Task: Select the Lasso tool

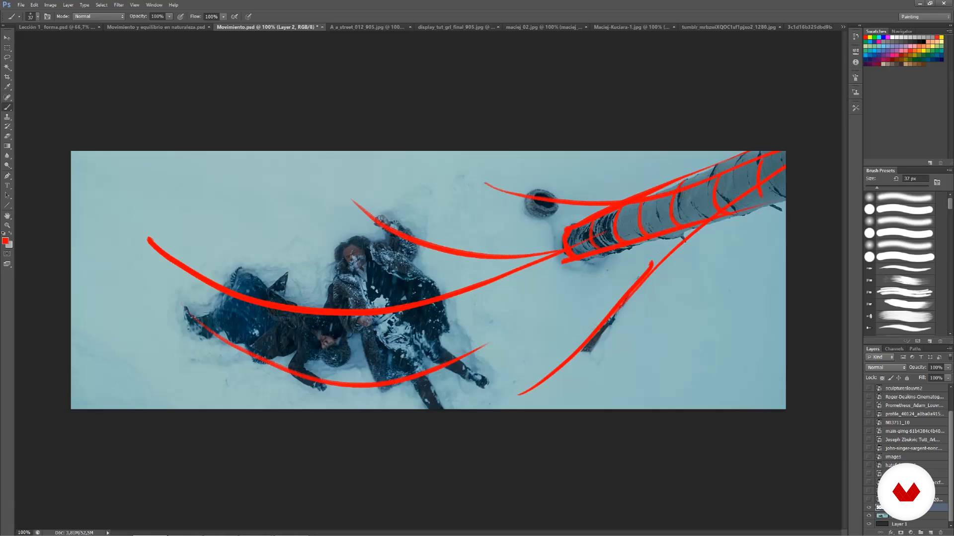Action: 7,58
